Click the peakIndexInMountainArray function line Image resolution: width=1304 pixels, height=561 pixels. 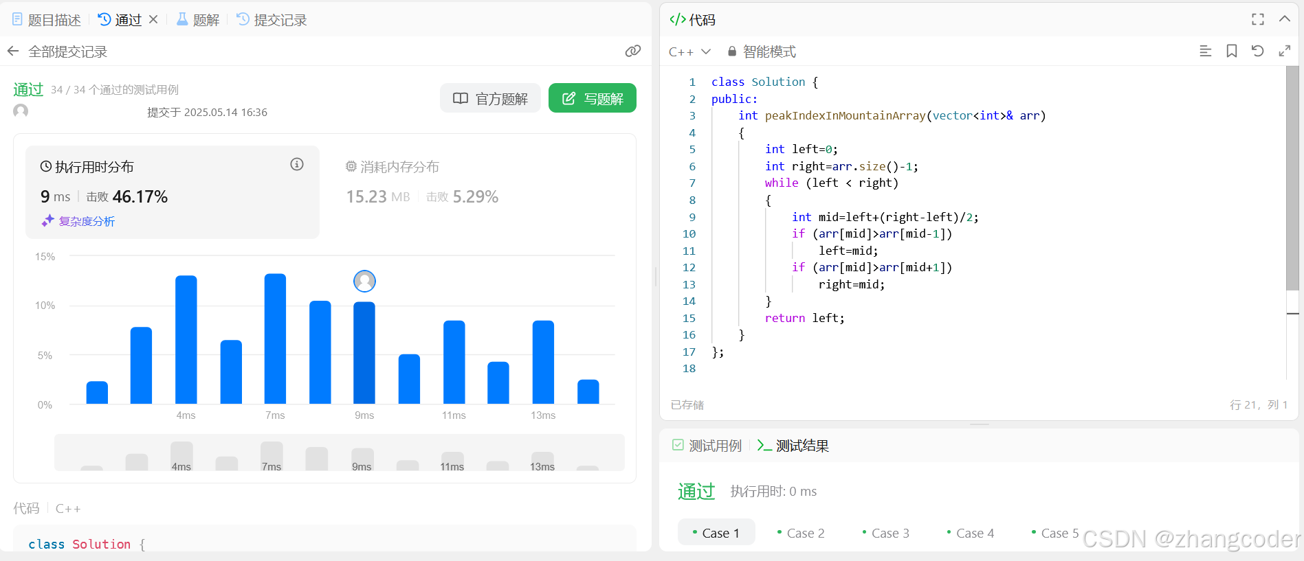click(892, 115)
